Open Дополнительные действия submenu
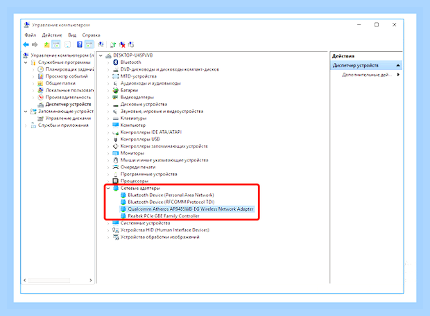The height and width of the screenshot is (316, 430). click(x=370, y=75)
